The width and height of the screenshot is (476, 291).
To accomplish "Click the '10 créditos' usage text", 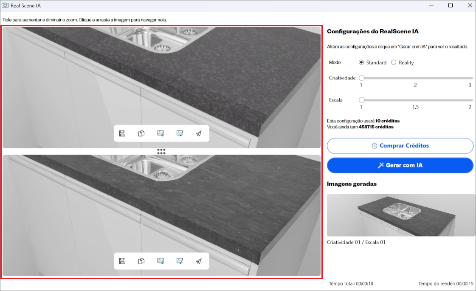I will click(x=387, y=121).
